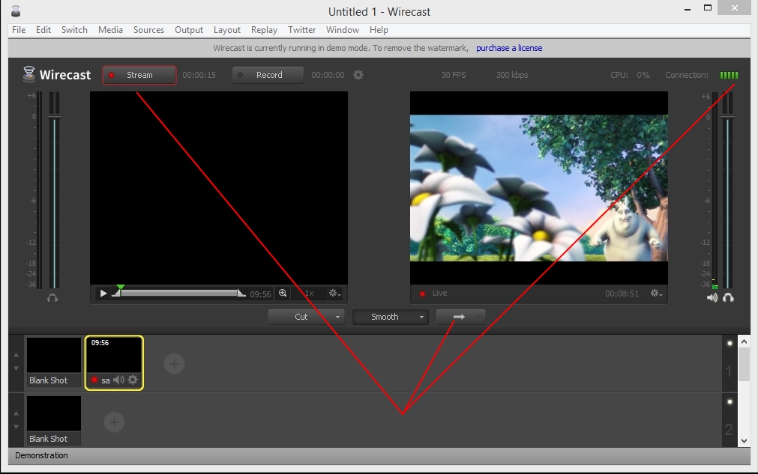This screenshot has width=758, height=474.
Task: Click the scrollbar down arrow in shot list
Action: click(744, 441)
